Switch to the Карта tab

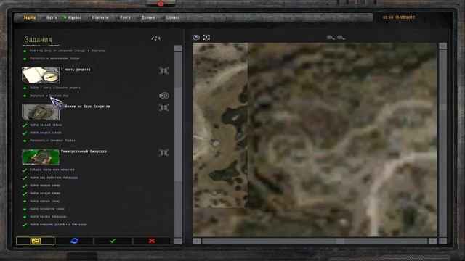click(x=52, y=17)
